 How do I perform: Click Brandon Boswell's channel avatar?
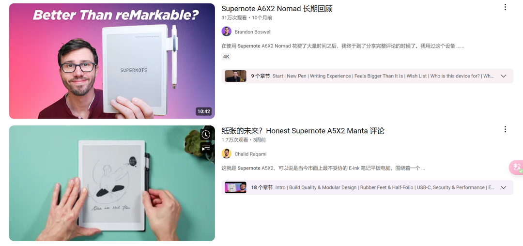tap(227, 31)
